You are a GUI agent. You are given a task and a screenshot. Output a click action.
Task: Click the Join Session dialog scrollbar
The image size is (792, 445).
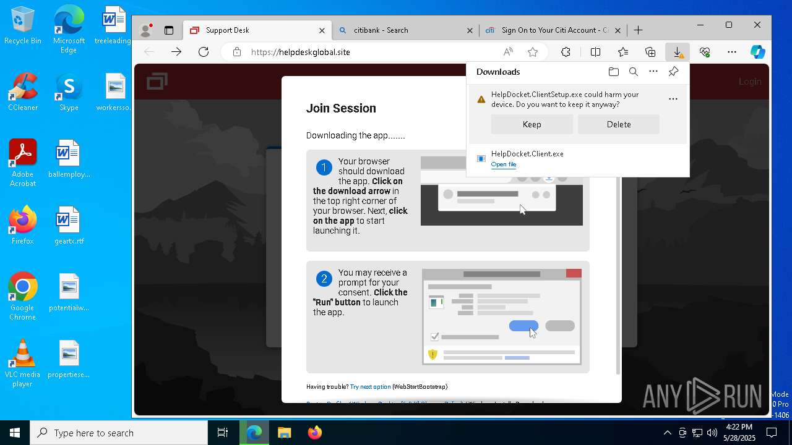point(618,275)
